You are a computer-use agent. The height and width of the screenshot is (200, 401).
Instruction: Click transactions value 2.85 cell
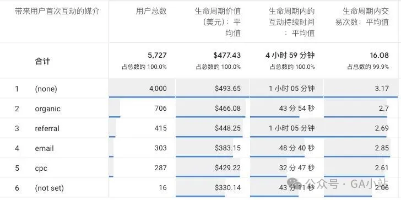[382, 148]
